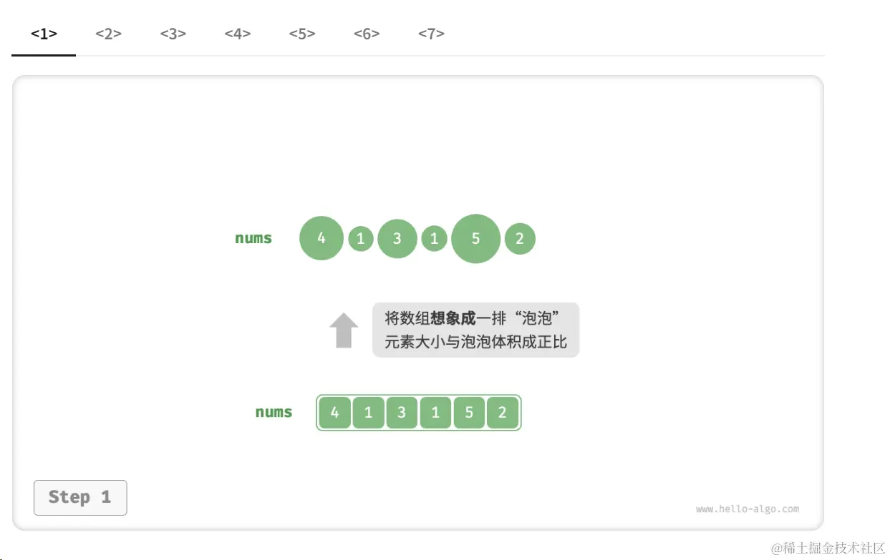Click the bubble labeled 3
The height and width of the screenshot is (560, 890).
pos(397,238)
